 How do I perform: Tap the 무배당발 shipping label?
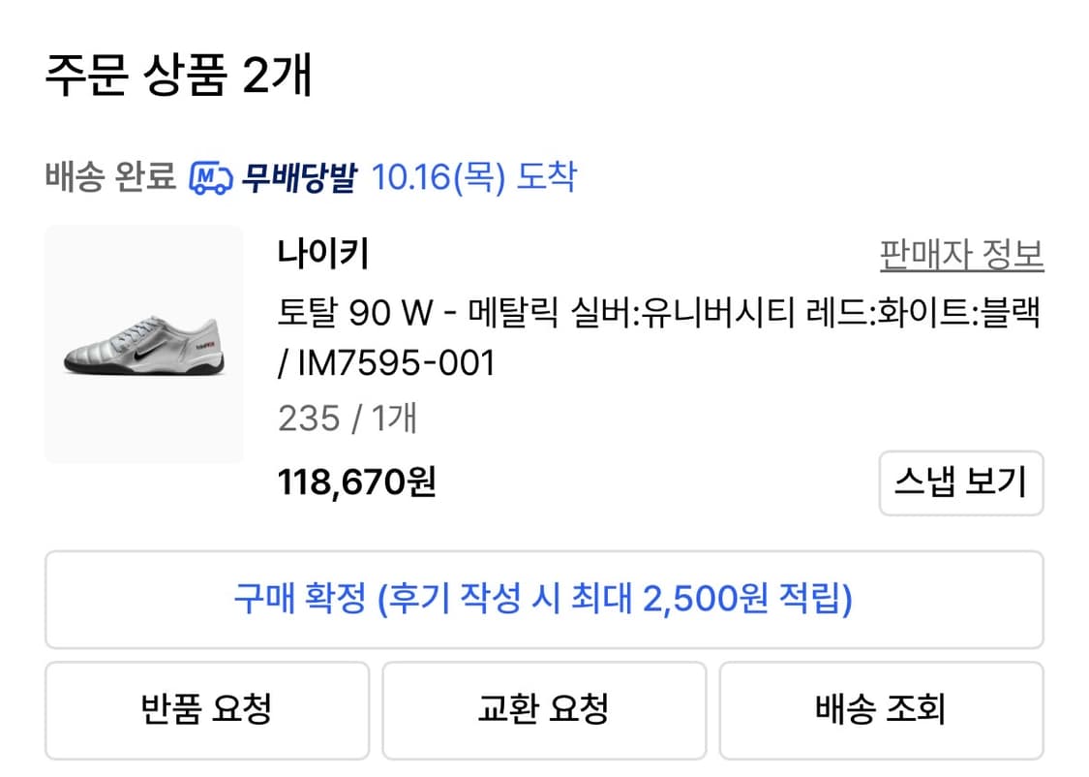point(299,178)
